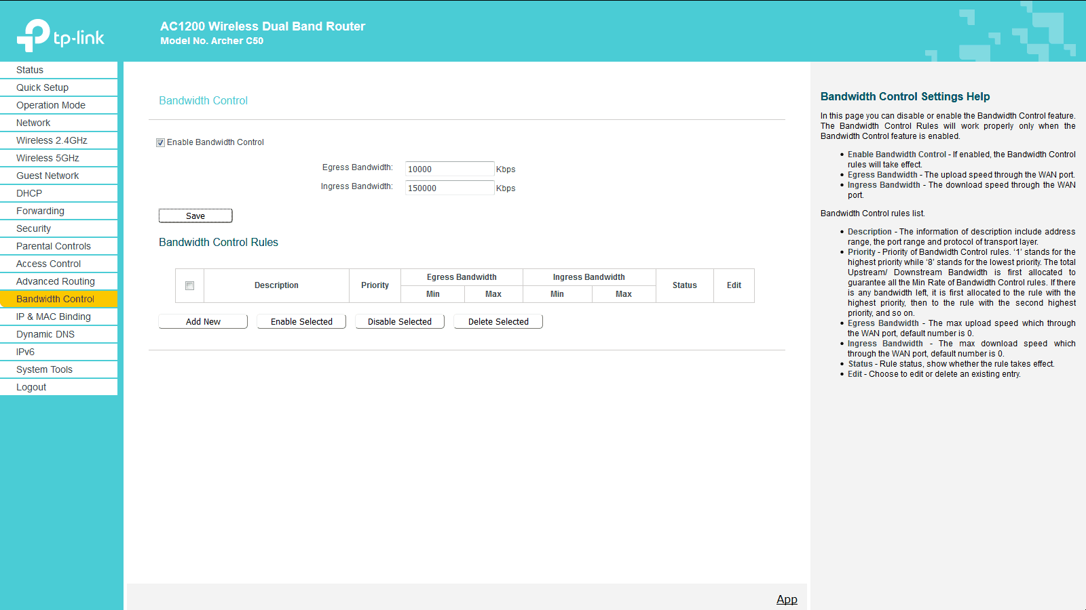Select Bandwidth Control in sidebar
This screenshot has height=610, width=1086.
pos(58,299)
